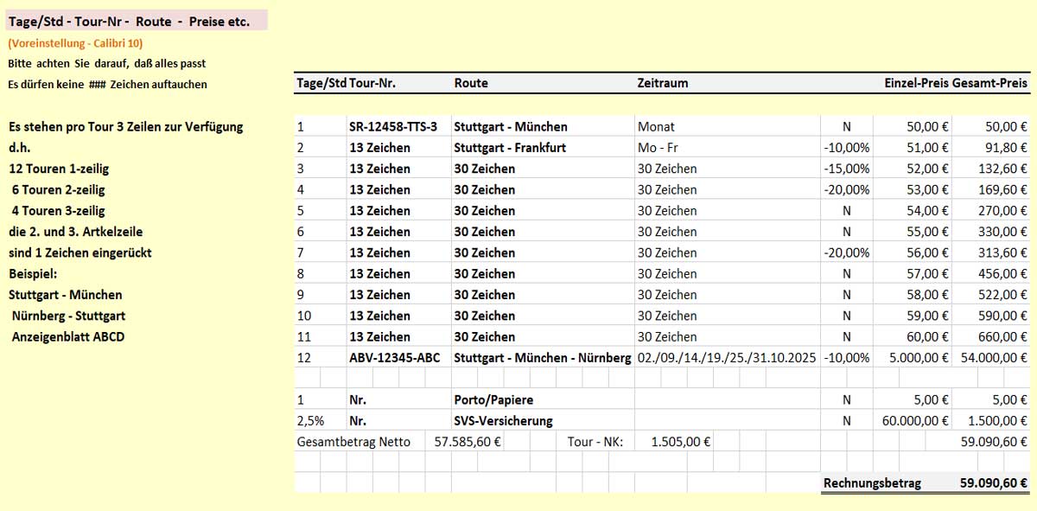Click the amount beside Rechnungsbetrag
This screenshot has height=511, width=1037.
[x=993, y=483]
